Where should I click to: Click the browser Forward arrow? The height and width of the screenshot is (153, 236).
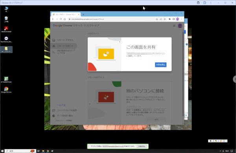[57, 19]
